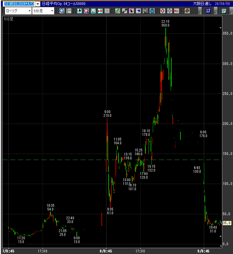Open the chart settings diamond icon
Image resolution: width=233 pixels, height=254 pixels.
click(x=187, y=11)
